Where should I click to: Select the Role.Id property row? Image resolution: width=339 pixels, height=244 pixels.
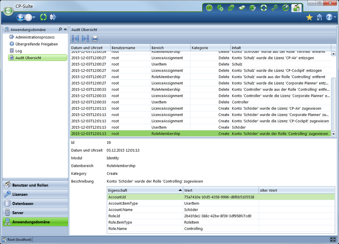coord(221,216)
